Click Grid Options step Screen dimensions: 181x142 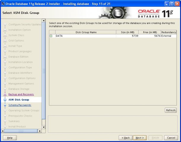tap(16, 41)
